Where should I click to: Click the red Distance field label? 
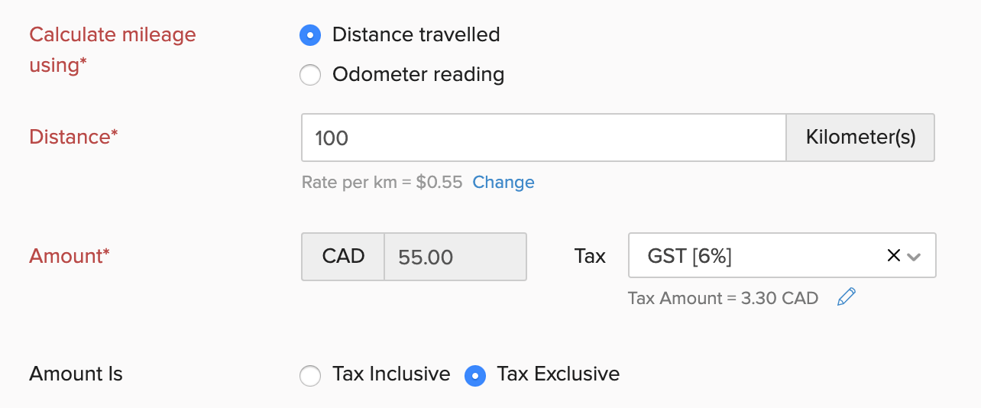(x=73, y=137)
